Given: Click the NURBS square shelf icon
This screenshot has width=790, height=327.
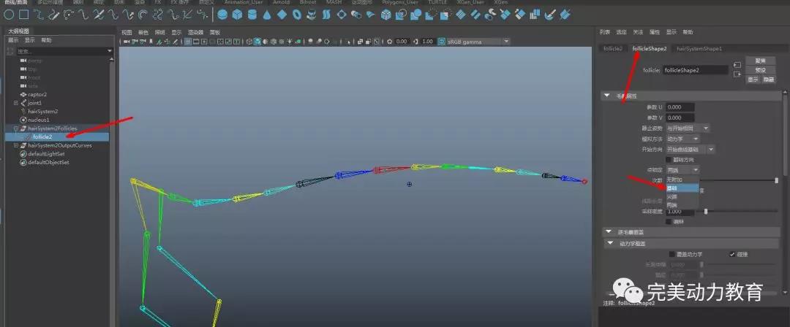Looking at the screenshot, I should [x=24, y=14].
